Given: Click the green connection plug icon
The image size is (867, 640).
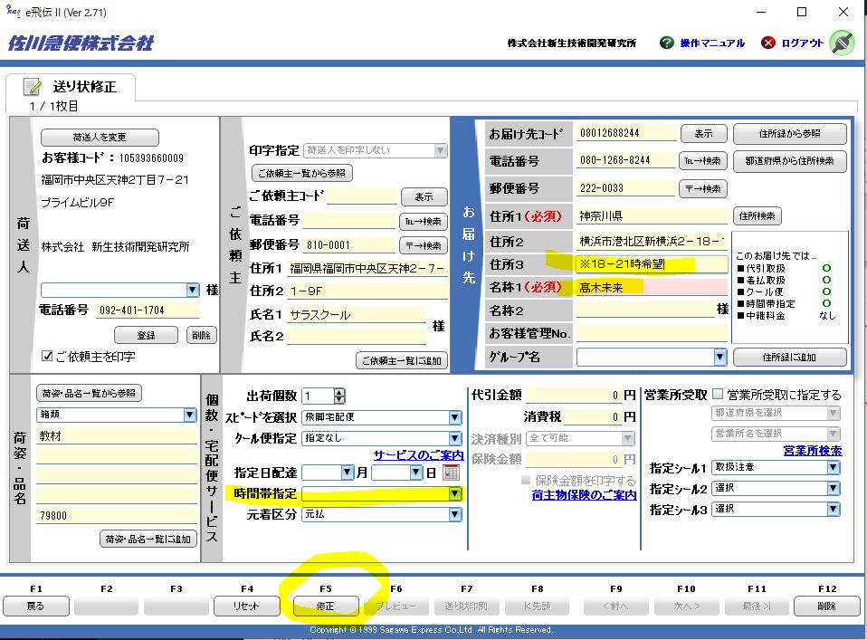Looking at the screenshot, I should (x=841, y=43).
